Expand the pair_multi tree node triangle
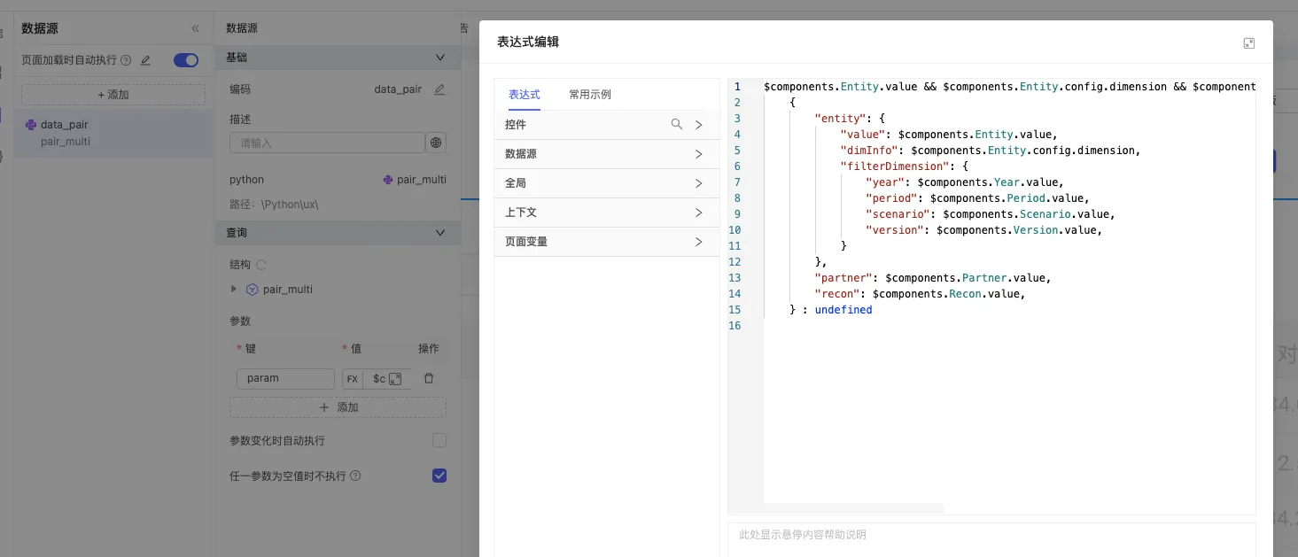Viewport: 1298px width, 557px height. point(234,289)
